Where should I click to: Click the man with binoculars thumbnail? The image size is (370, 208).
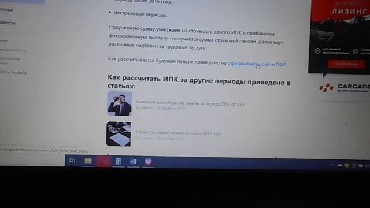(120, 103)
